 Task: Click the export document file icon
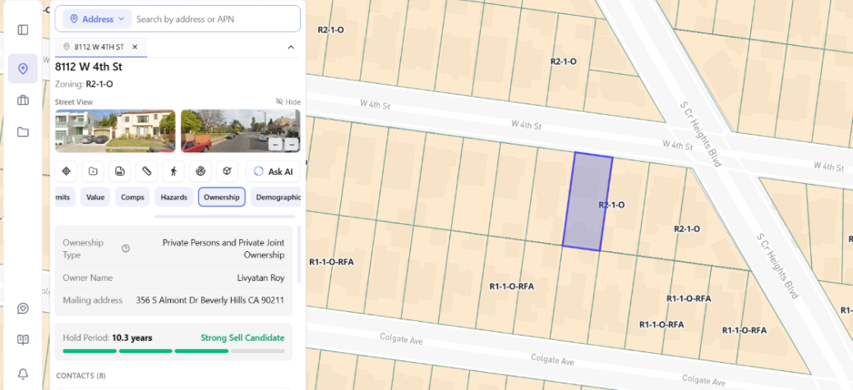[x=120, y=171]
